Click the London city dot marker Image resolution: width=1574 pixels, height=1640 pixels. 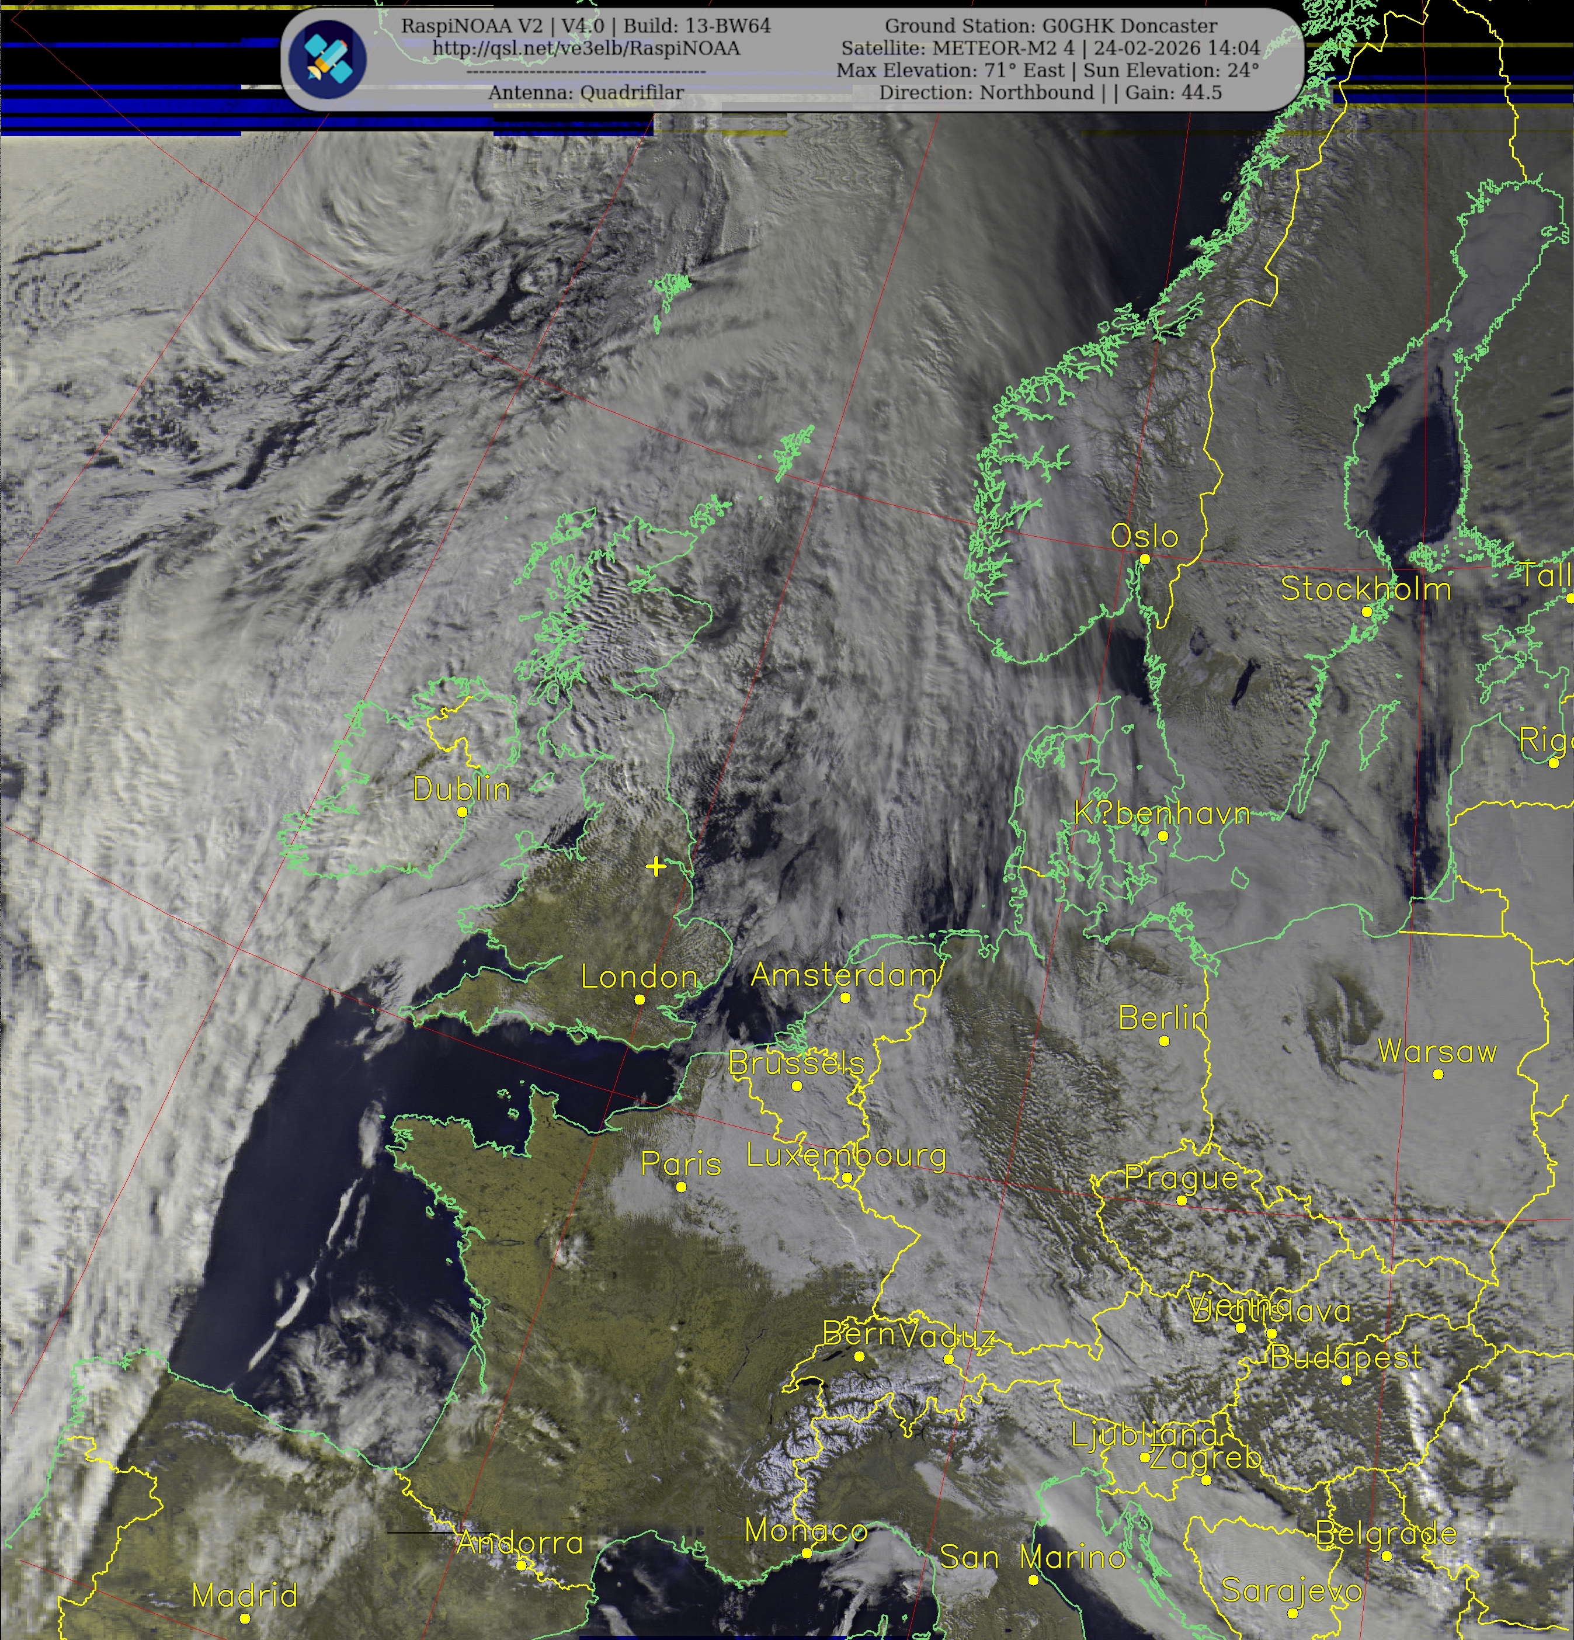click(640, 999)
